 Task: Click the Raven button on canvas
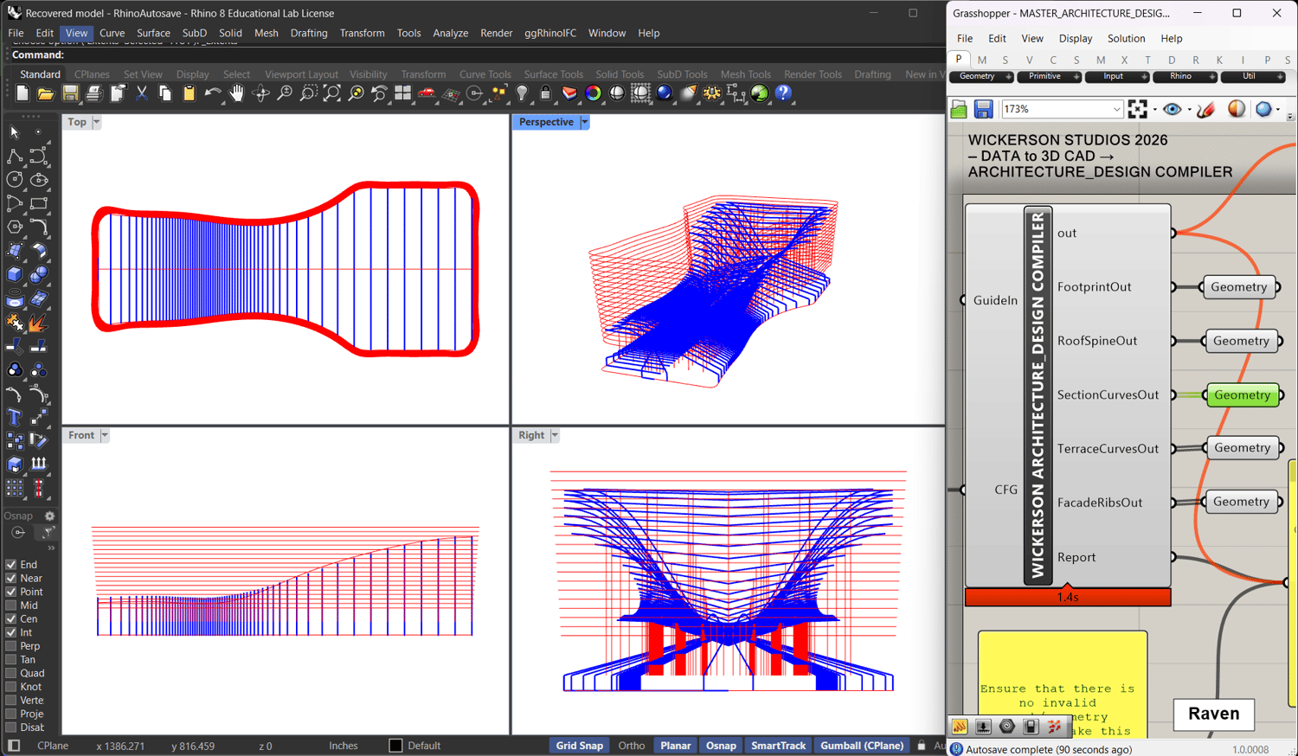coord(1213,714)
